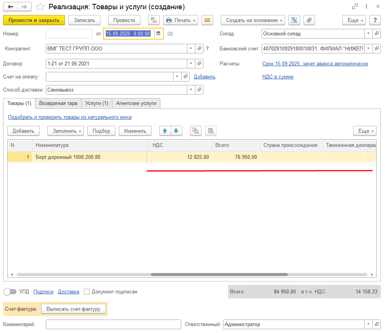The image size is (387, 333).
Task: Open Контрагент dropdown arrow
Action: [x=191, y=48]
